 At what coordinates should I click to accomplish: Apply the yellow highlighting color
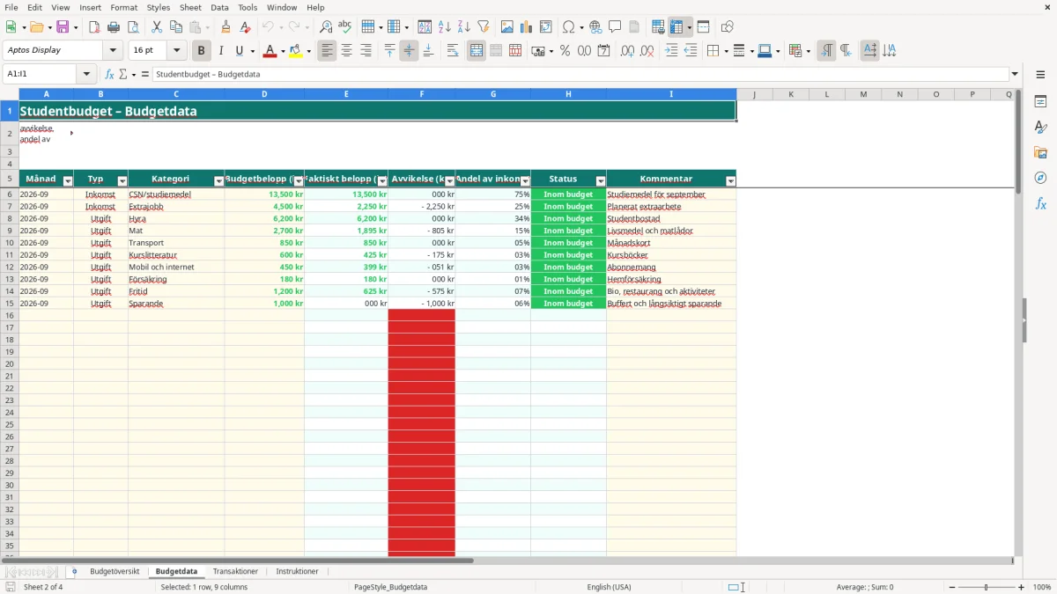click(x=296, y=51)
